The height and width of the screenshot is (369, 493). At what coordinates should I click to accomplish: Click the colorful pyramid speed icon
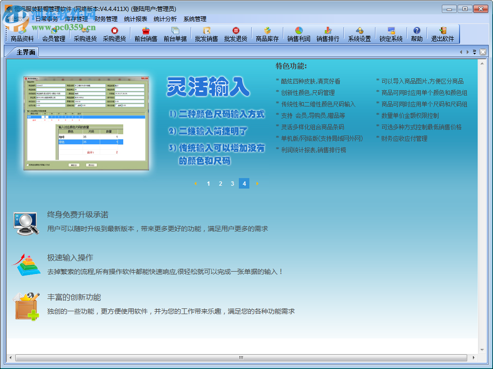26,265
